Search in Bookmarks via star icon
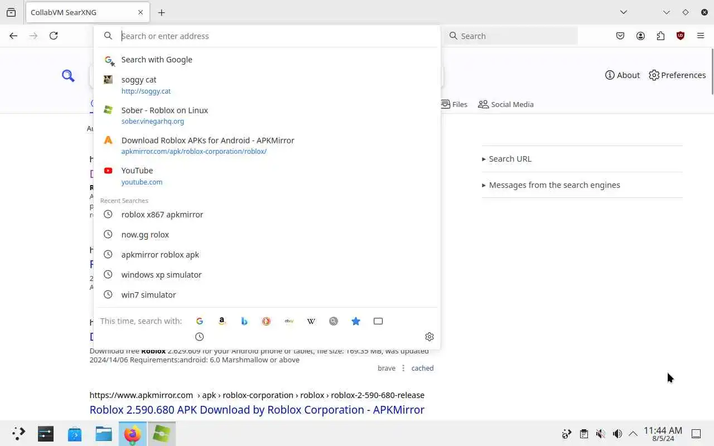Image resolution: width=714 pixels, height=446 pixels. (356, 321)
